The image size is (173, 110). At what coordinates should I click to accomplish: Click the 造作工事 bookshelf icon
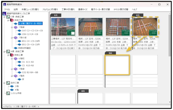tap(8, 83)
